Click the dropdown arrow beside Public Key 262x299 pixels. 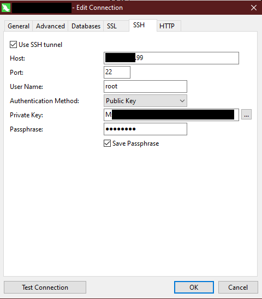pos(182,101)
